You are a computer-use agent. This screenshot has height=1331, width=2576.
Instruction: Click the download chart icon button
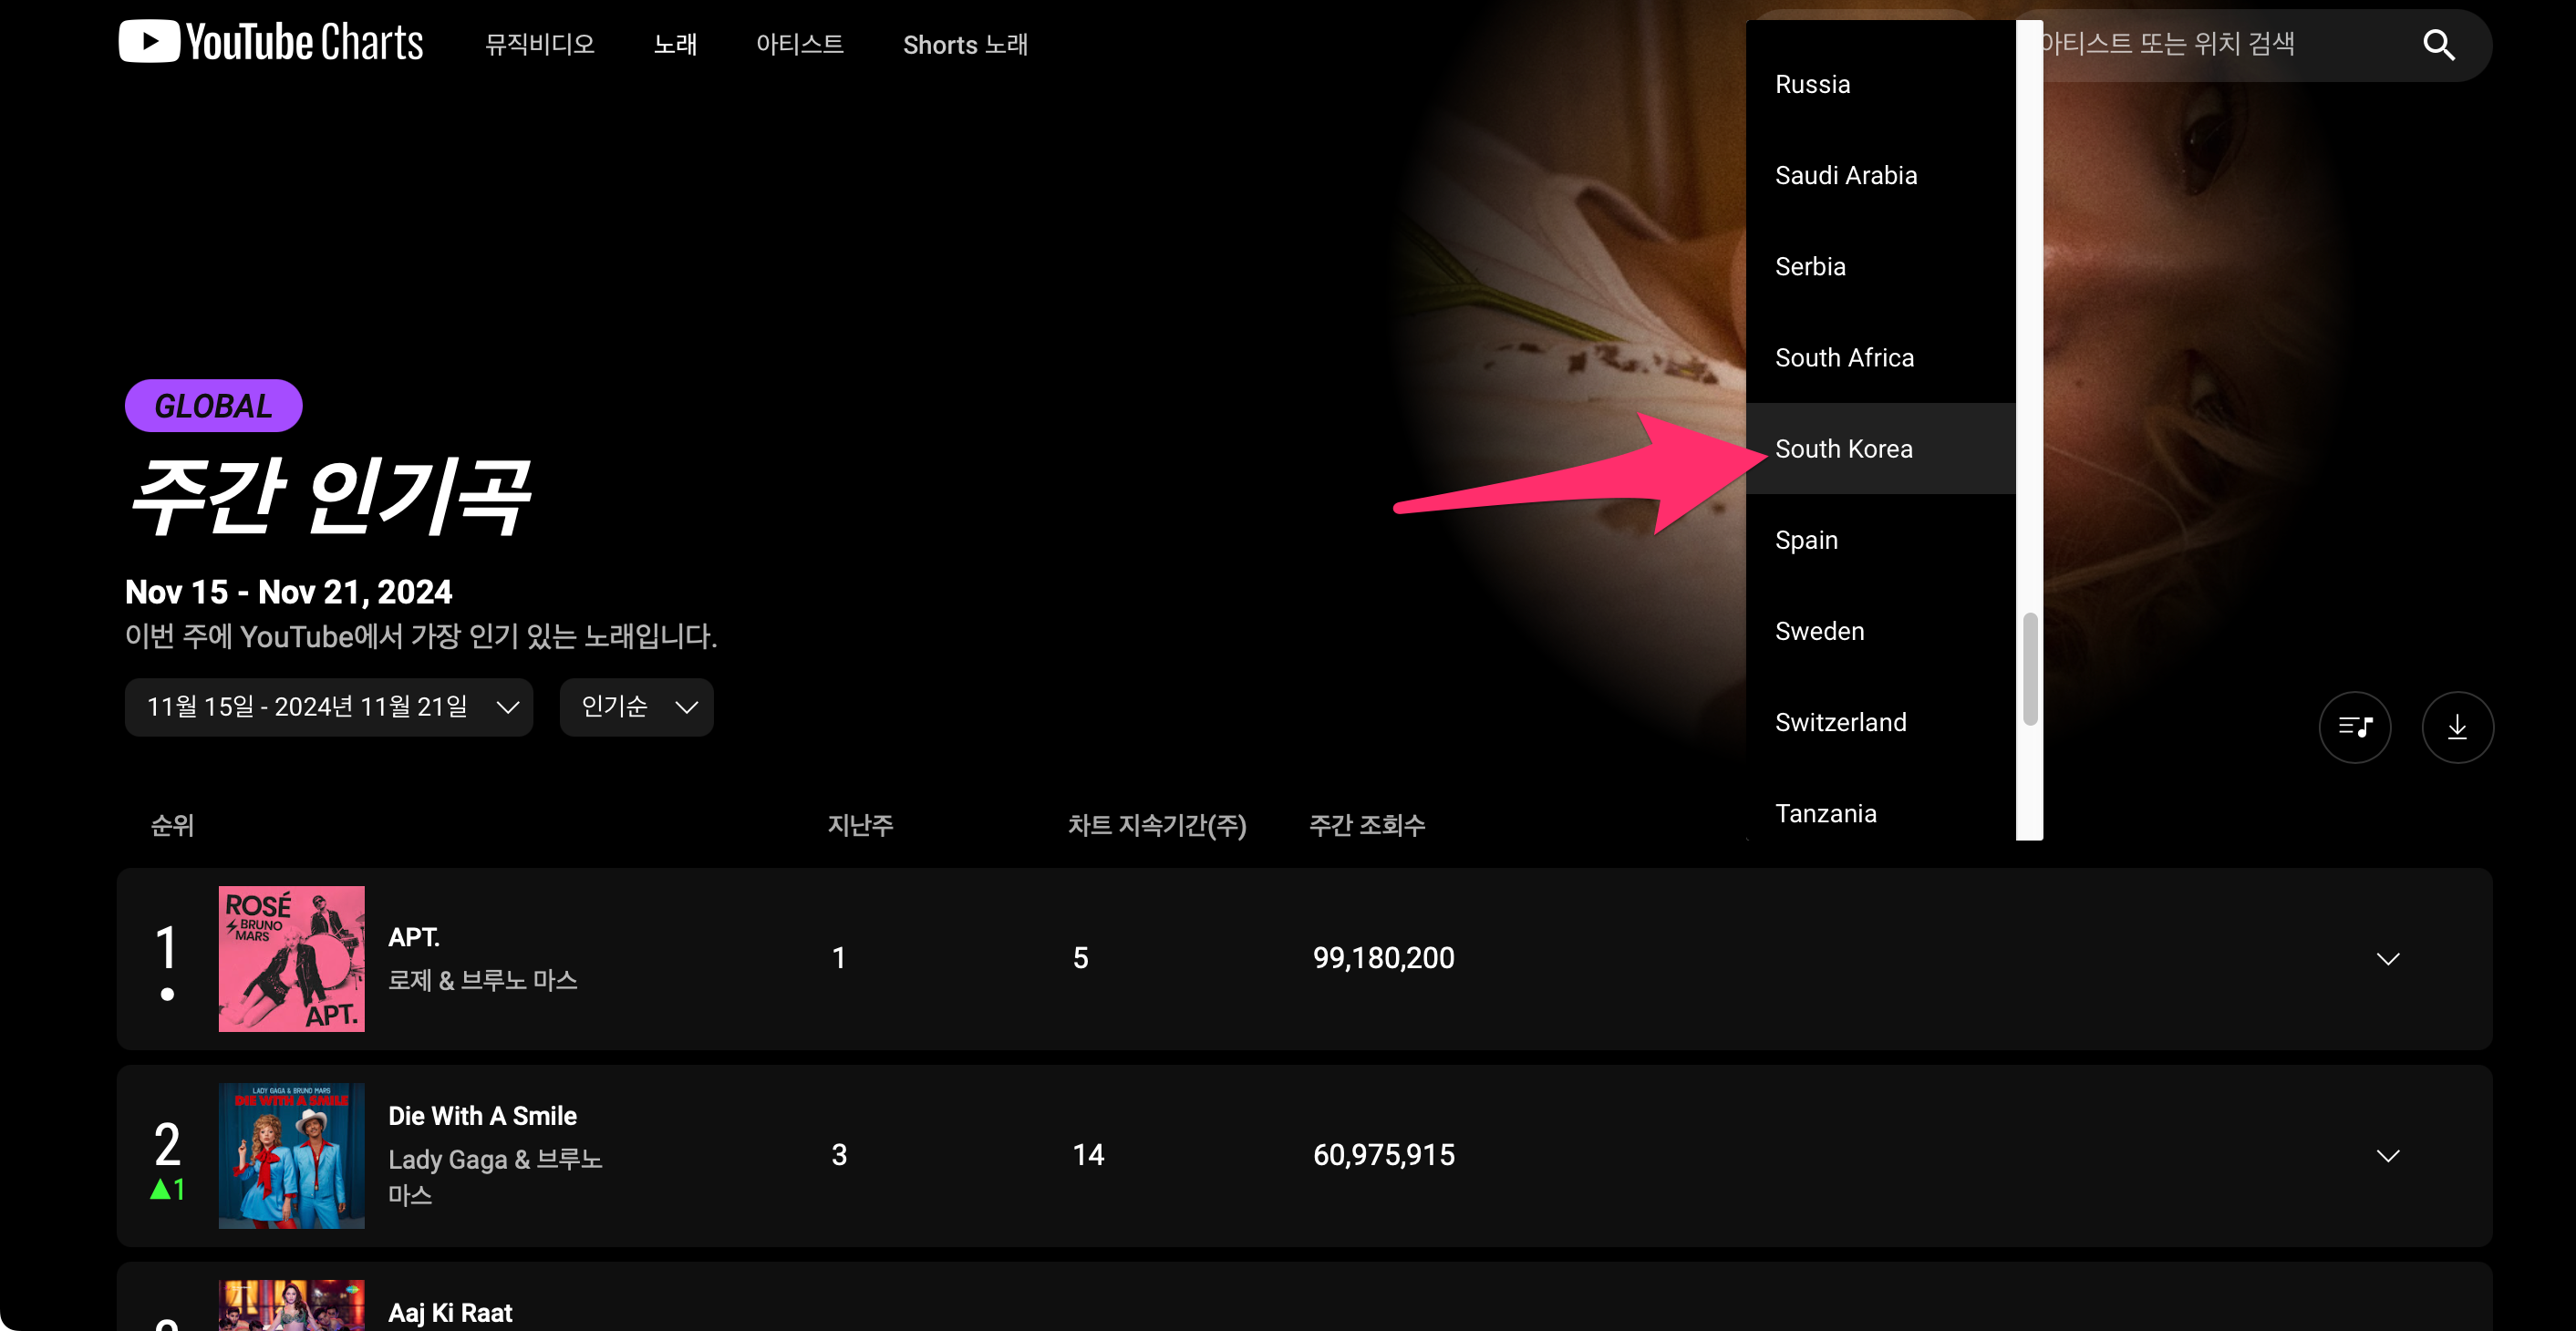(x=2456, y=727)
